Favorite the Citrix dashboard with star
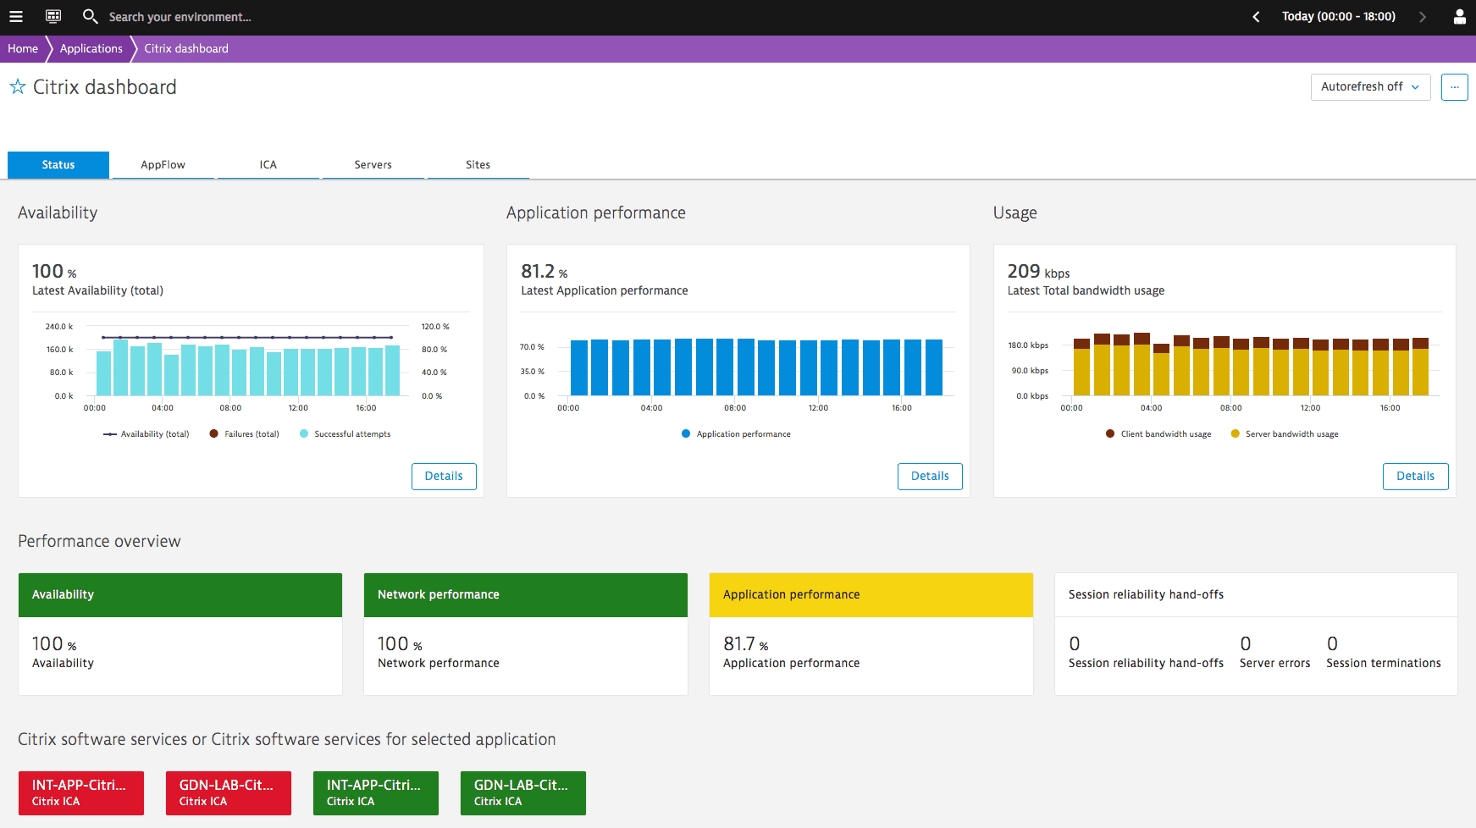 [17, 86]
